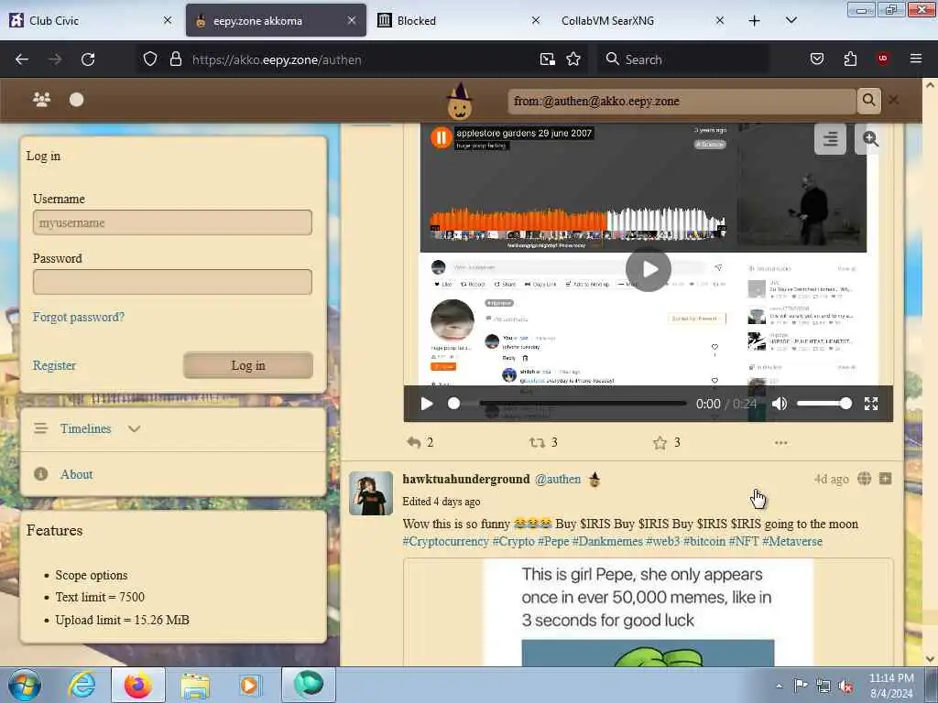Screen dimensions: 938x703
Task: Click the Username input field
Action: point(172,222)
